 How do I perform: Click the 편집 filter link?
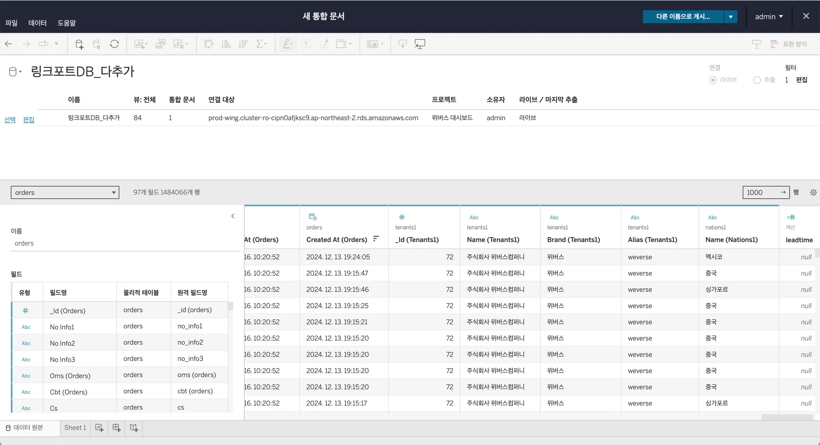[x=802, y=80]
